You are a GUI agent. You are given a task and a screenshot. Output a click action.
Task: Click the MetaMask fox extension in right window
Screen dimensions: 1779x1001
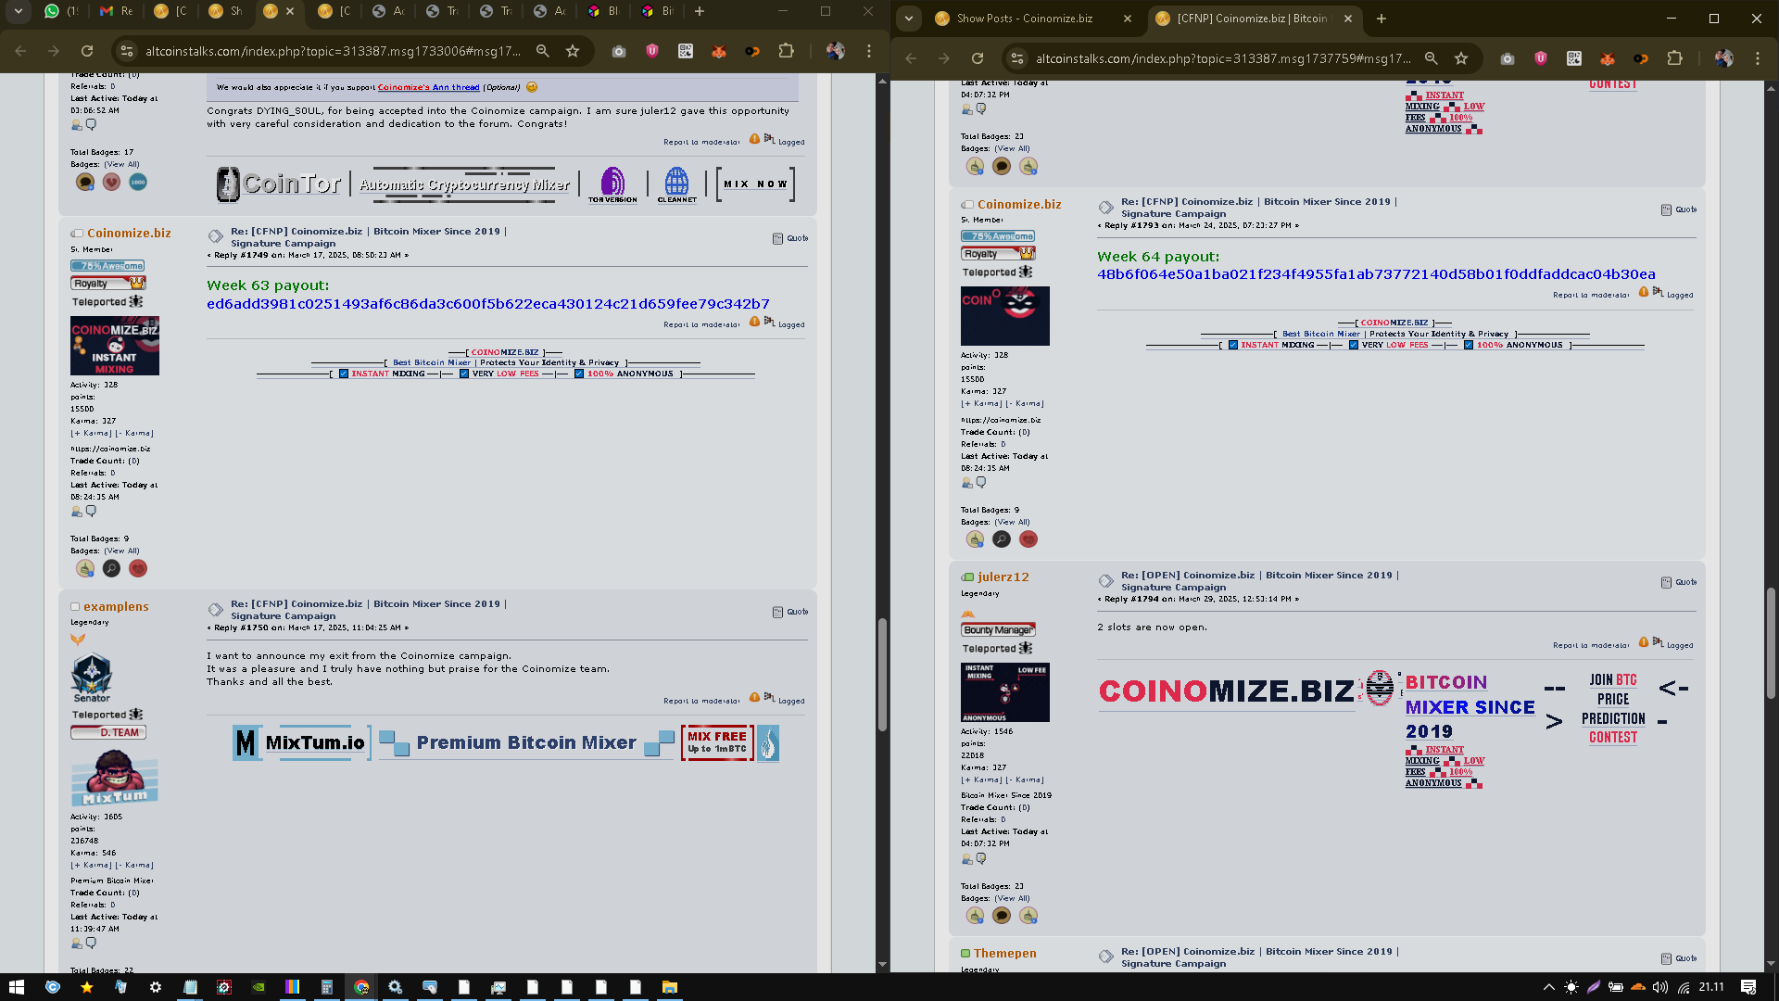point(1608,58)
